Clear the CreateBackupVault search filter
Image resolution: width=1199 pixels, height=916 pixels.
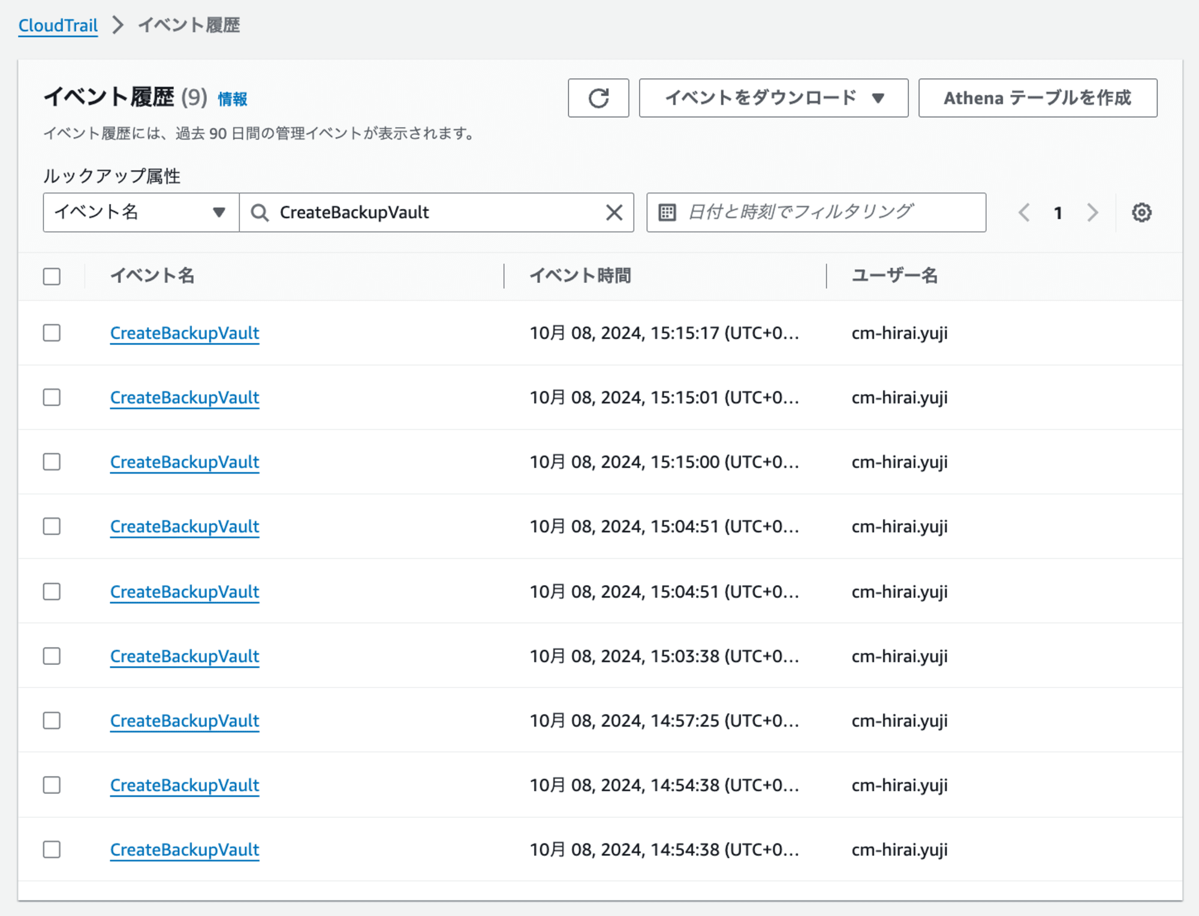614,212
